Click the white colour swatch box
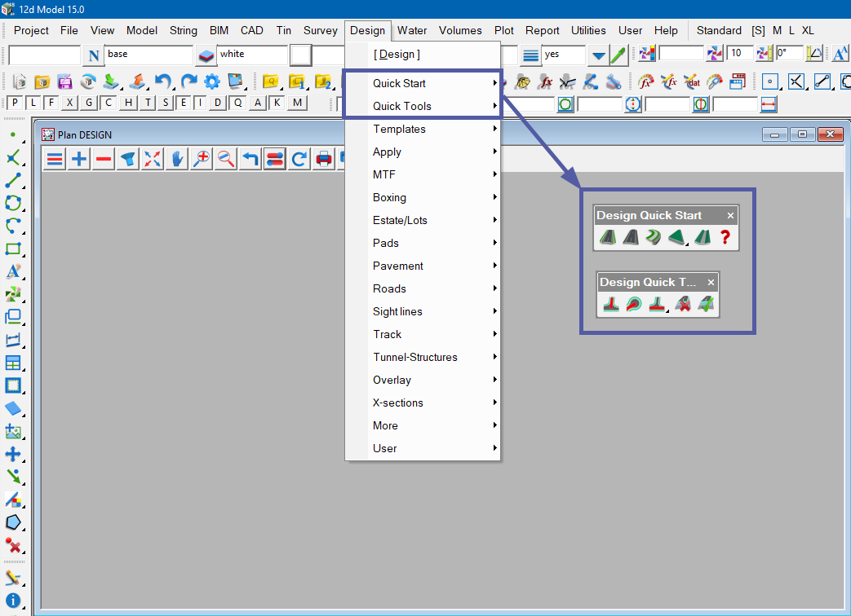Image resolution: width=851 pixels, height=616 pixels. (300, 55)
